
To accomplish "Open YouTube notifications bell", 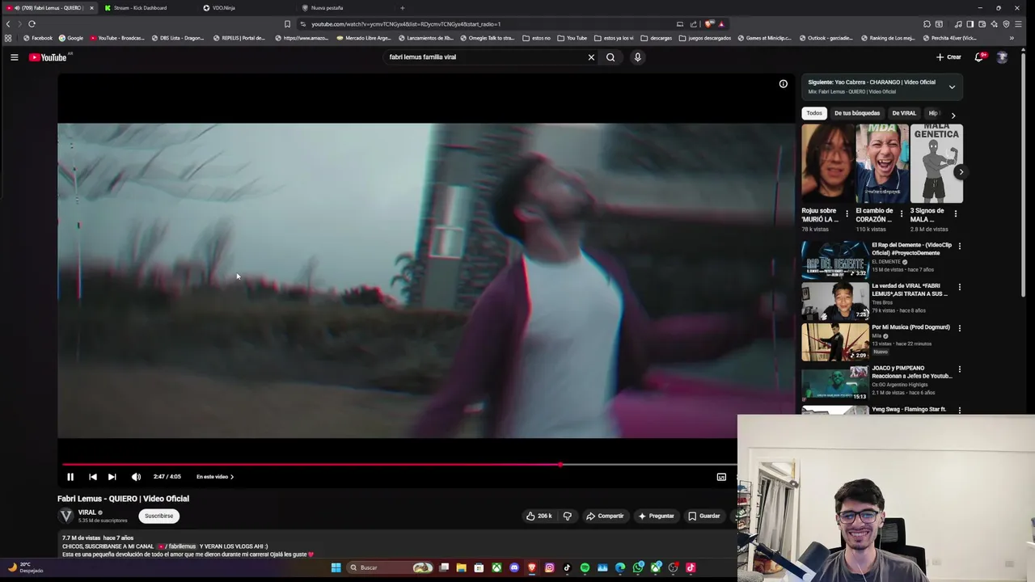I will point(979,57).
